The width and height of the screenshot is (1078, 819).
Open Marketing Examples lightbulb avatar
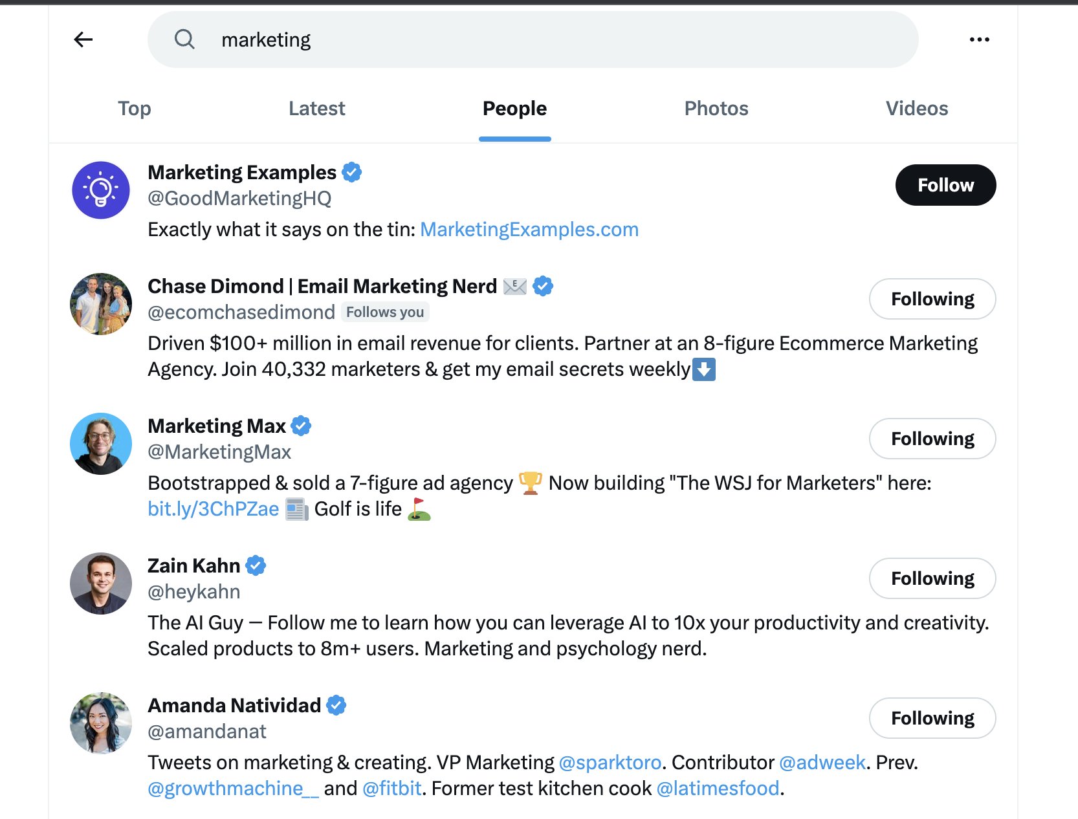(x=101, y=190)
